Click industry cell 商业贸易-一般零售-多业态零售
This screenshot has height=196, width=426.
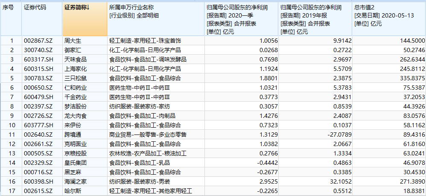coord(156,135)
